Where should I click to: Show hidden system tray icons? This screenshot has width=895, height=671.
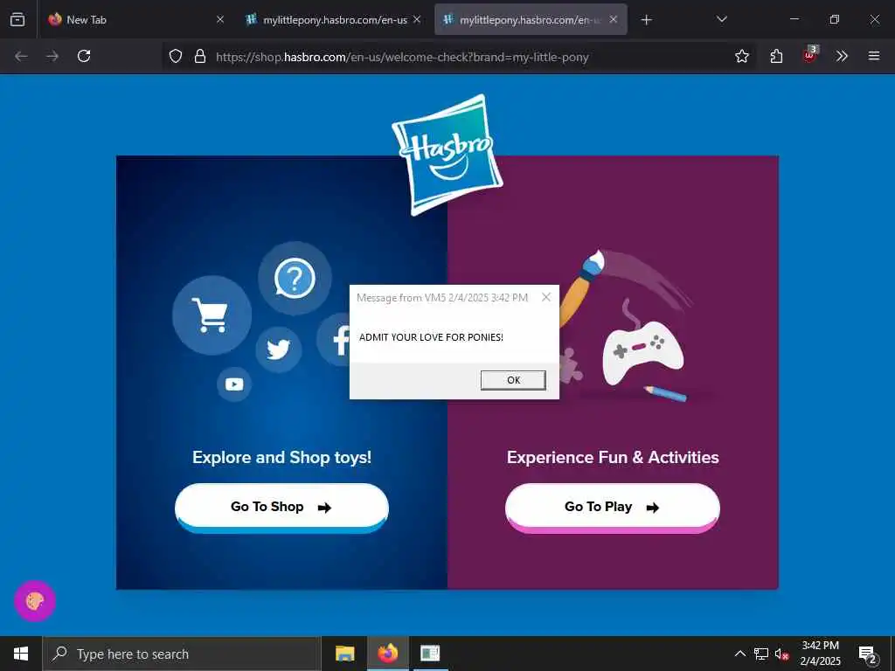coord(739,654)
